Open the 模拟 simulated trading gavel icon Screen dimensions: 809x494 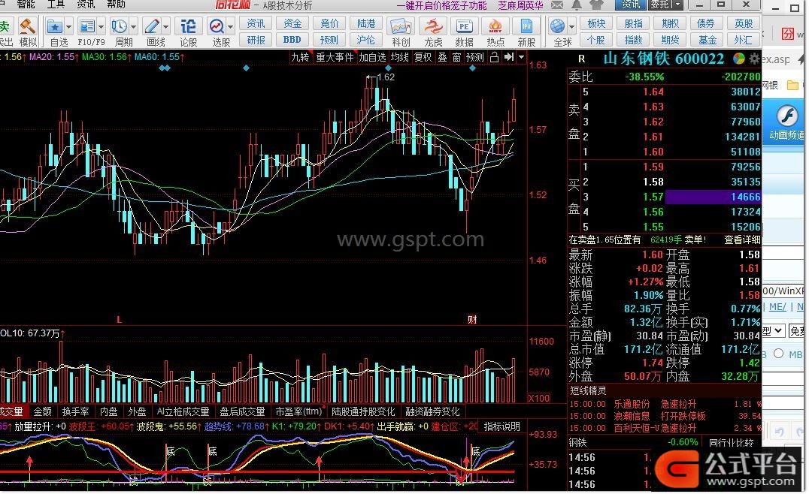coord(27,26)
